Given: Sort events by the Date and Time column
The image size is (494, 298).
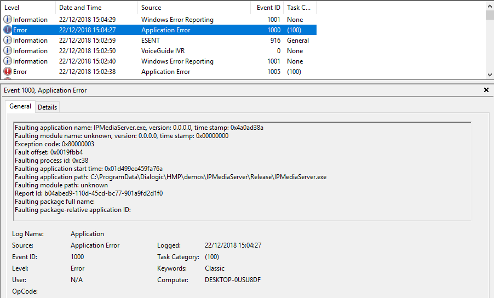Looking at the screenshot, I should pyautogui.click(x=96, y=8).
